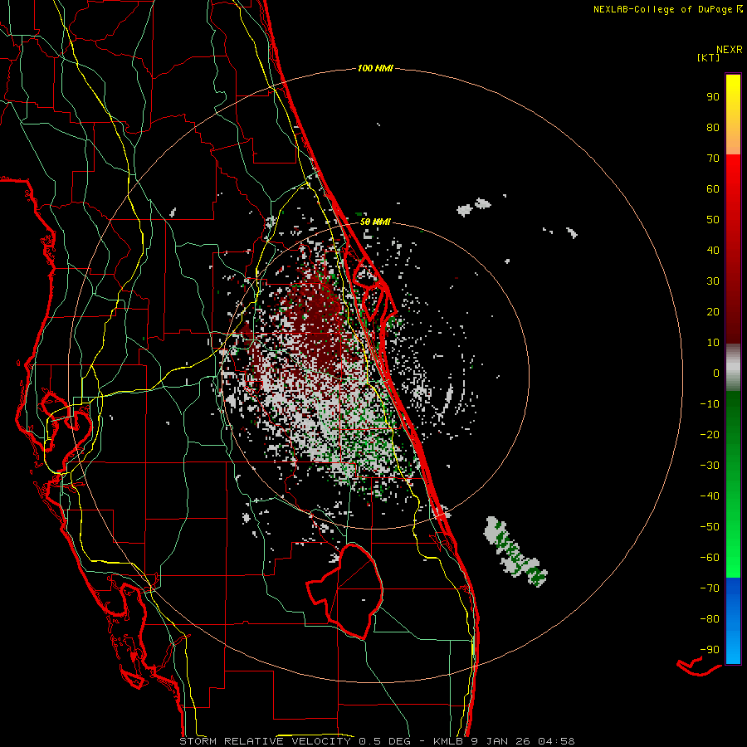Click the positive 90 knot scale value

coord(713,97)
